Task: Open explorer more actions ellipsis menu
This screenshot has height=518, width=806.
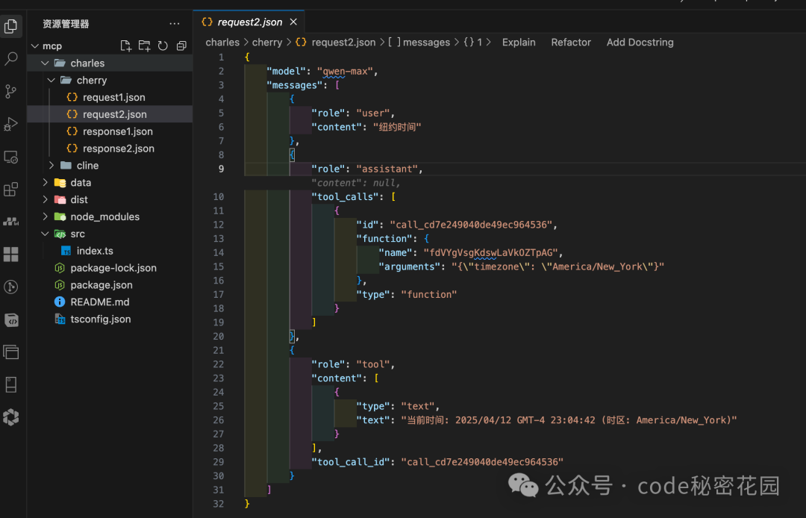Action: [x=175, y=24]
